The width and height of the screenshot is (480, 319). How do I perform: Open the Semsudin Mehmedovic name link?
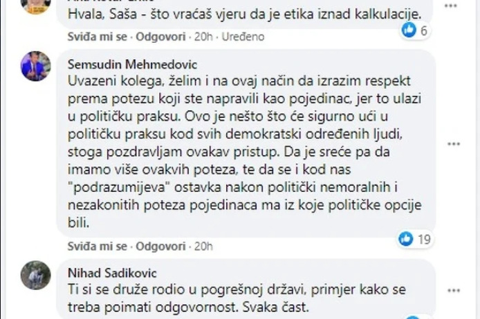(x=122, y=62)
